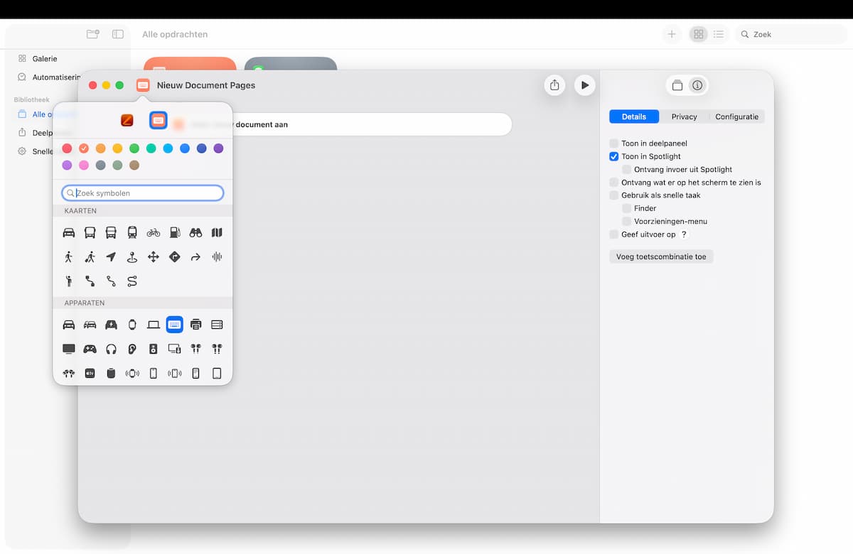Pick the bicycle symbol
This screenshot has width=853, height=554.
pos(154,232)
